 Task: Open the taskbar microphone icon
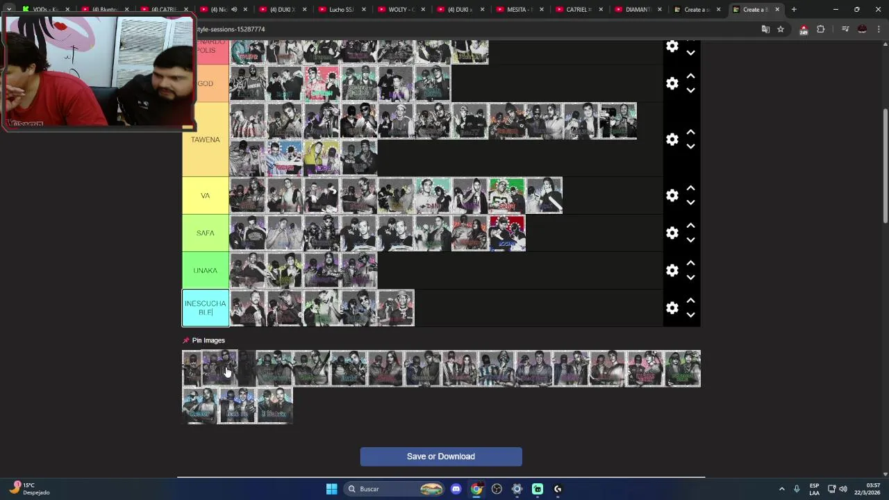click(797, 489)
